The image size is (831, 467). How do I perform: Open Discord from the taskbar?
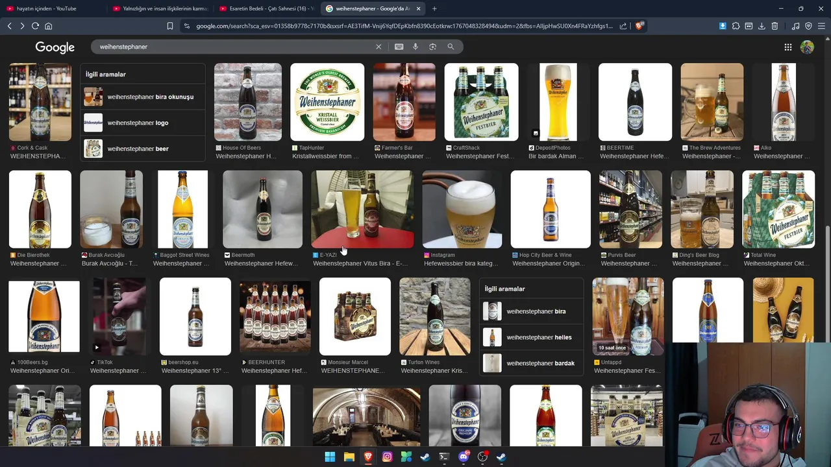[464, 457]
